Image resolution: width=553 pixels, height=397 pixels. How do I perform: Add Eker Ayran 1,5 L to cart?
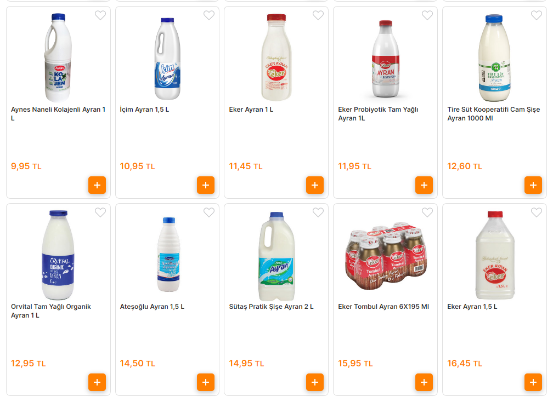pyautogui.click(x=533, y=382)
